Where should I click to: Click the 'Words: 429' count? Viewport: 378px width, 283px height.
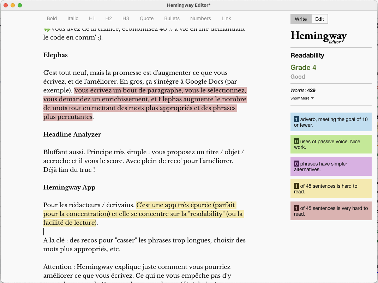(x=303, y=90)
